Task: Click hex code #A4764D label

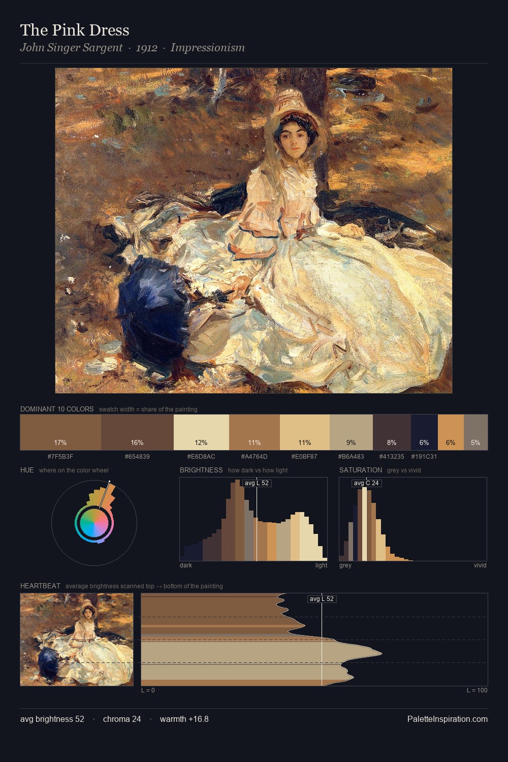Action: click(x=254, y=456)
